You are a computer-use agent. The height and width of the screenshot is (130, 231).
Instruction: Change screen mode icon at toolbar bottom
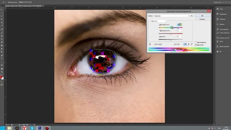pyautogui.click(x=2, y=85)
